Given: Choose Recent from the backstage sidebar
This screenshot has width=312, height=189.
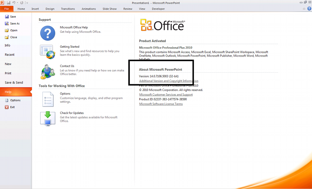Looking at the screenshot, I should [x=10, y=55].
